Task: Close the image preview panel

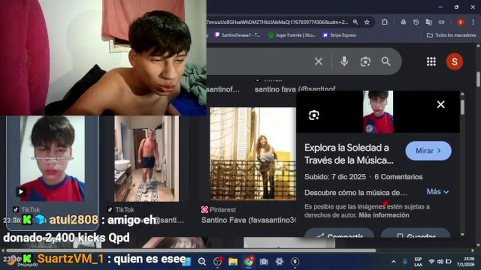Action: (x=441, y=105)
